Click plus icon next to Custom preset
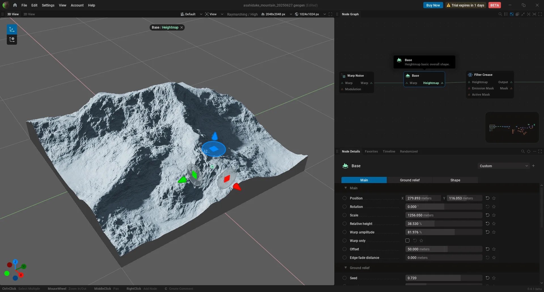544x292 pixels. (534, 166)
